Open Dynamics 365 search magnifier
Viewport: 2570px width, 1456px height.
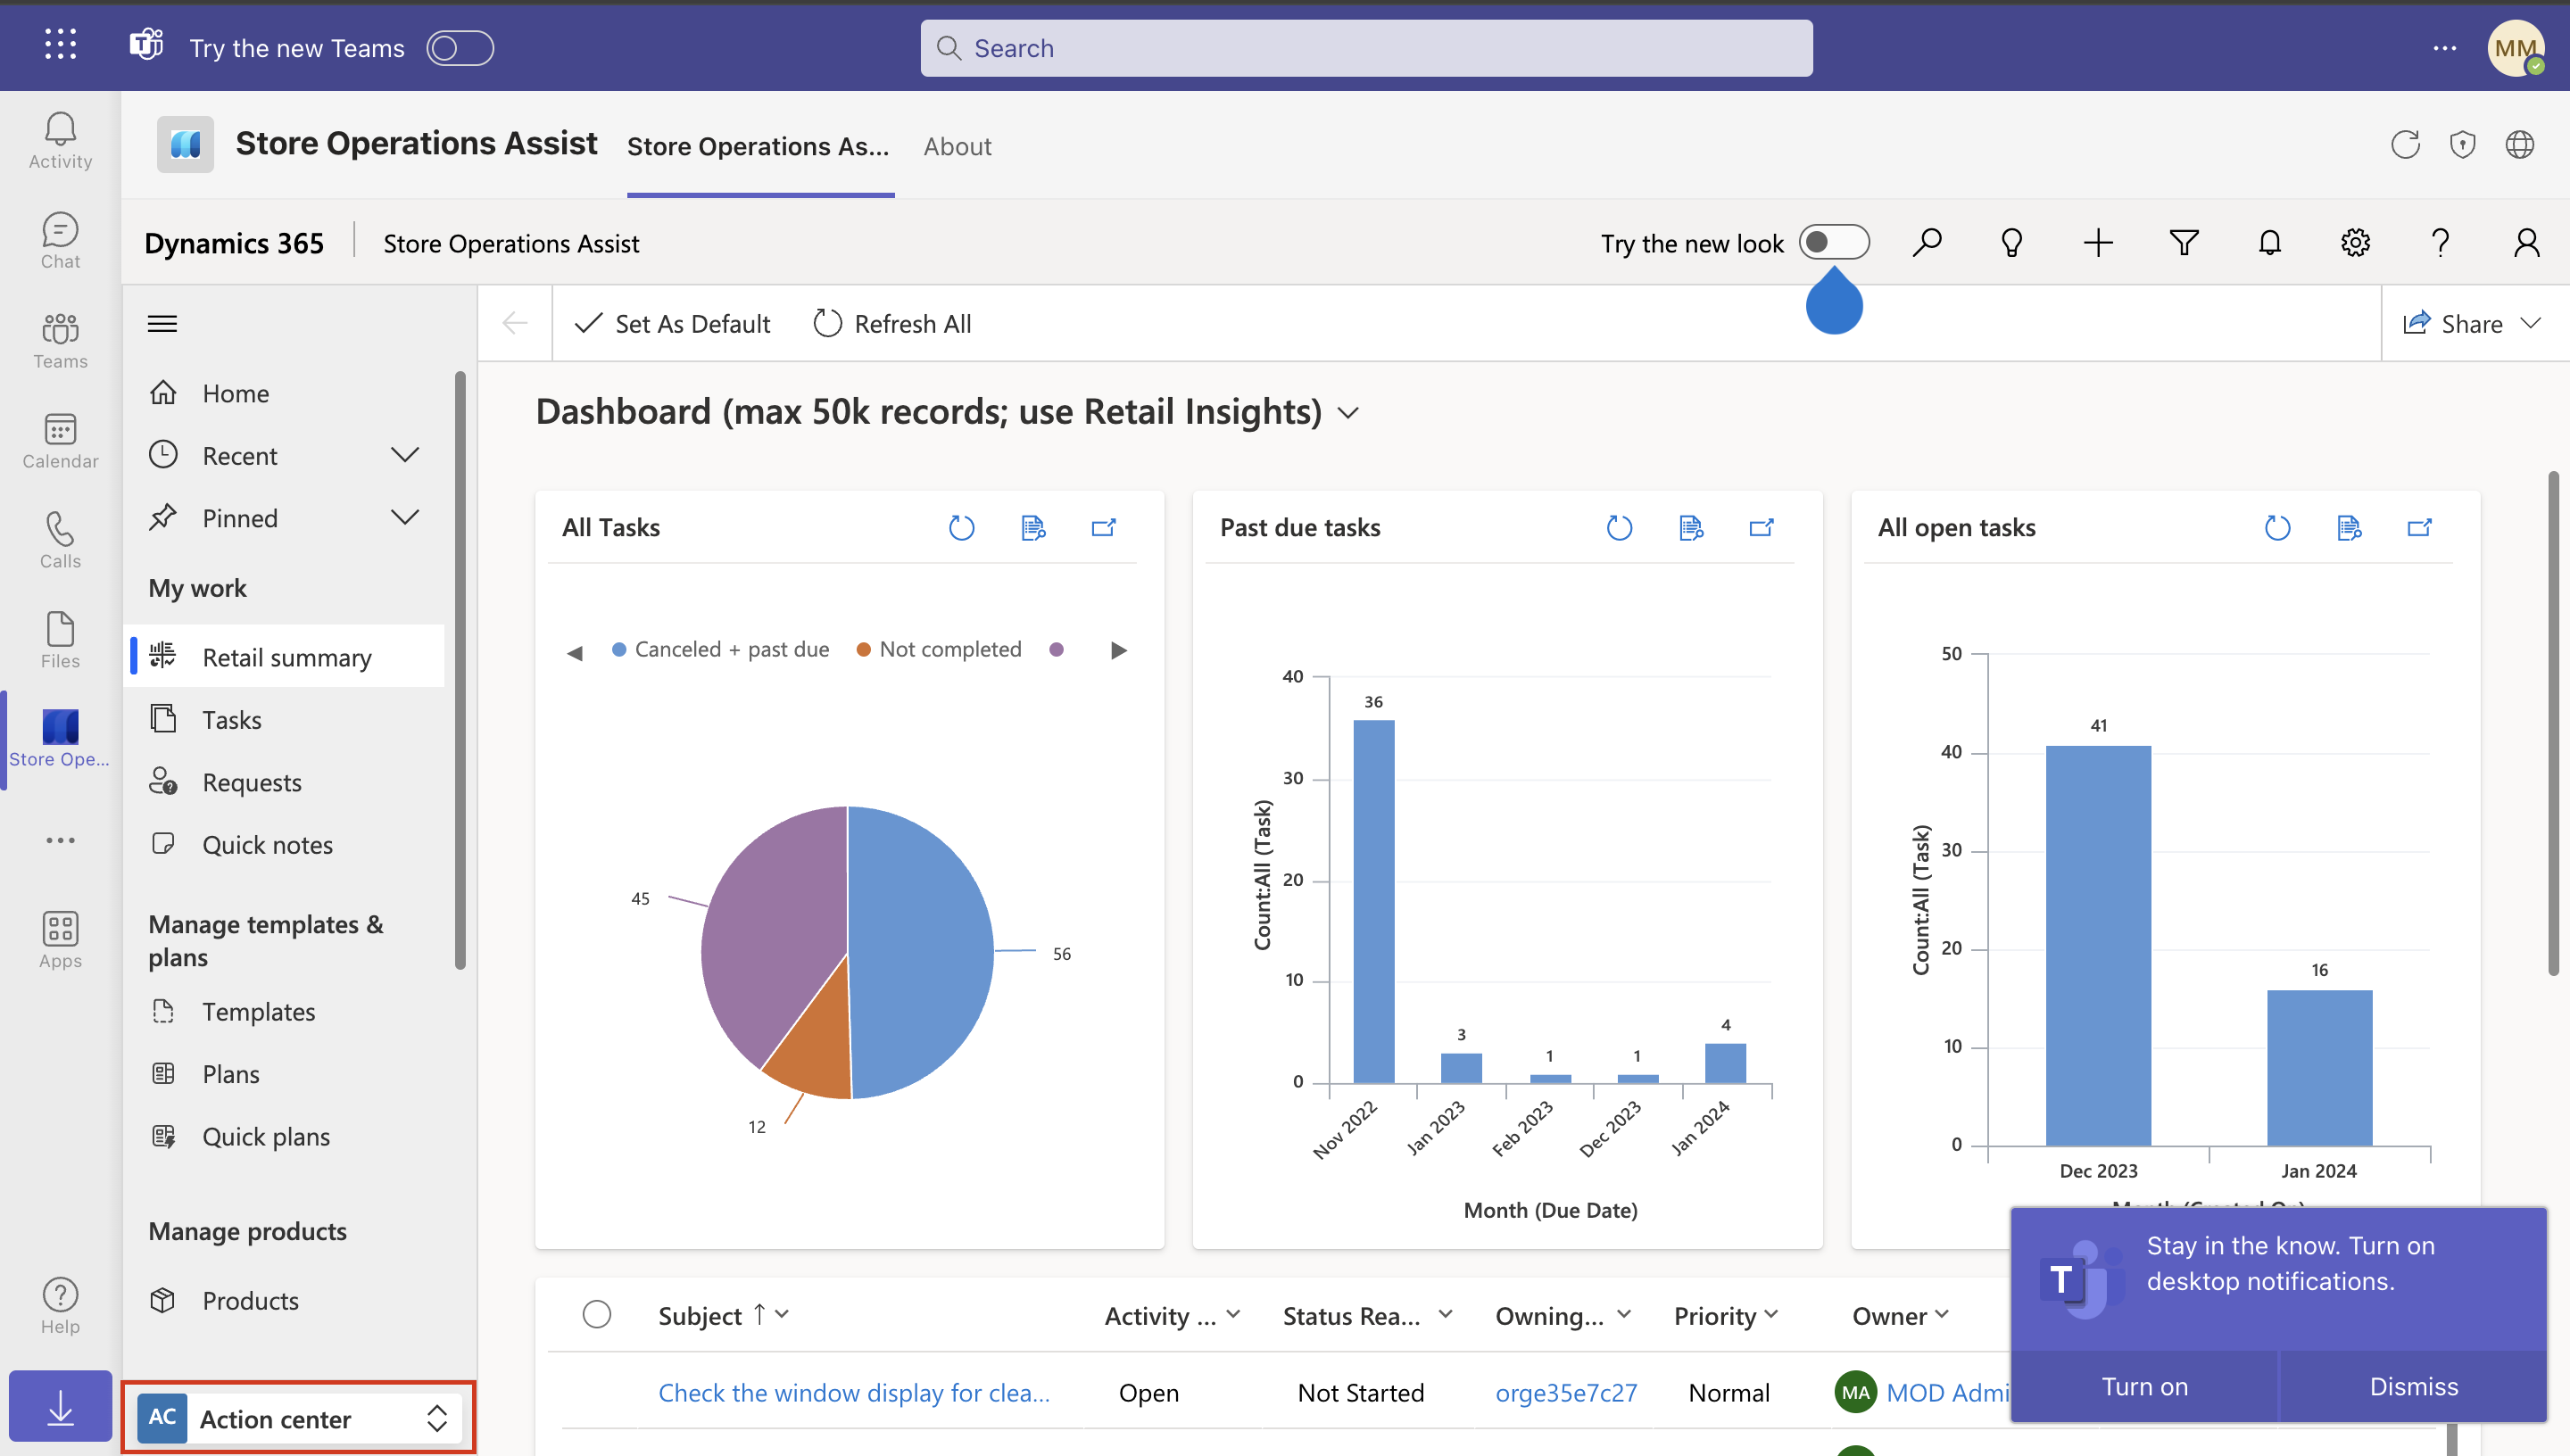click(1927, 243)
